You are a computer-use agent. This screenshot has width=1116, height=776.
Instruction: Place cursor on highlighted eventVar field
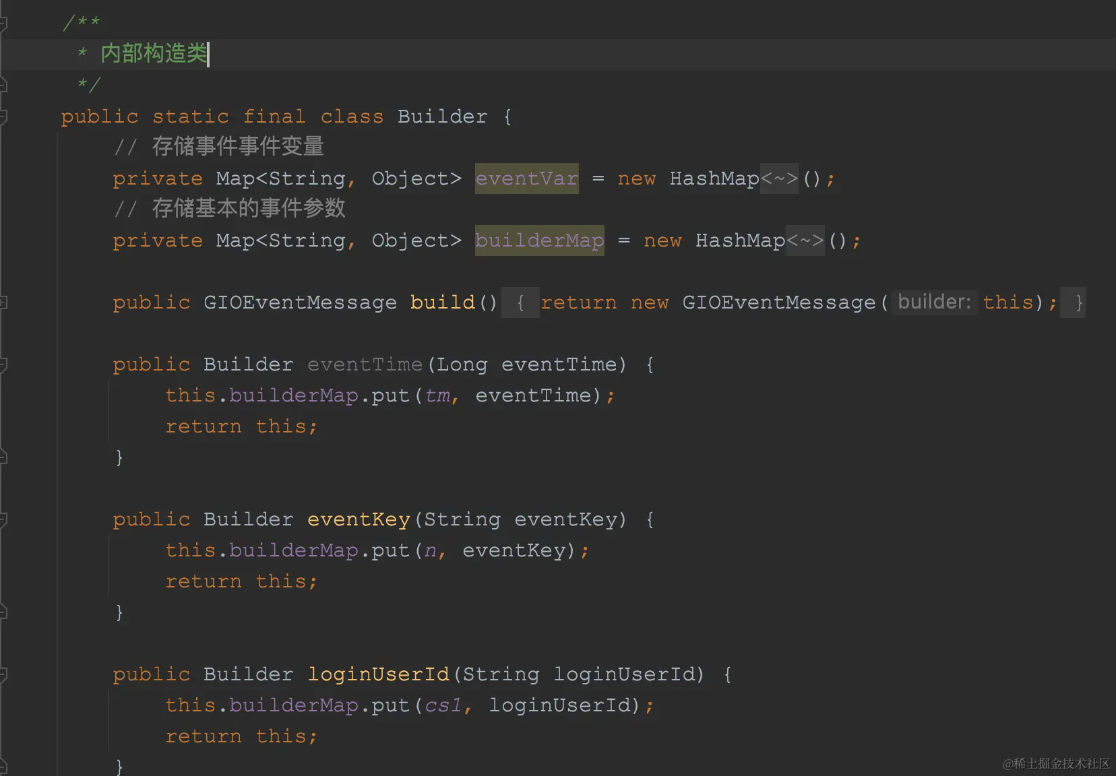(x=526, y=179)
